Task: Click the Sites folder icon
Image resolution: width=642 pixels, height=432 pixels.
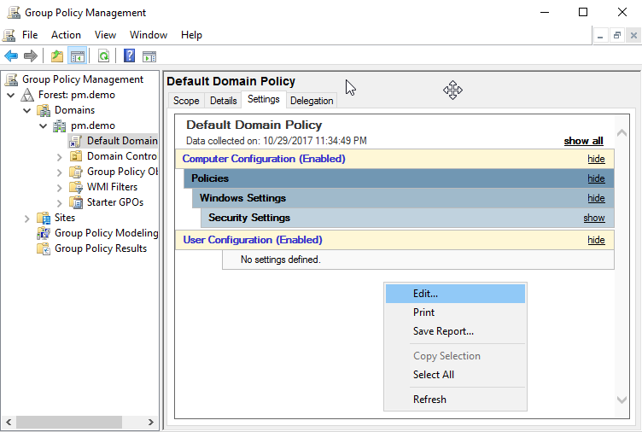Action: tap(44, 218)
